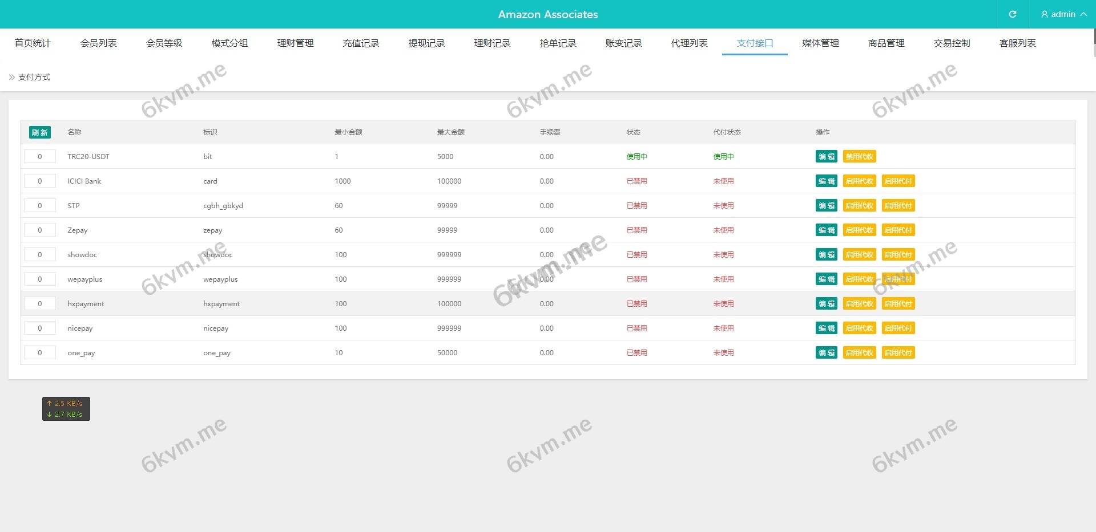Image resolution: width=1096 pixels, height=532 pixels.
Task: Open the 提现记录 menu item
Action: 426,43
